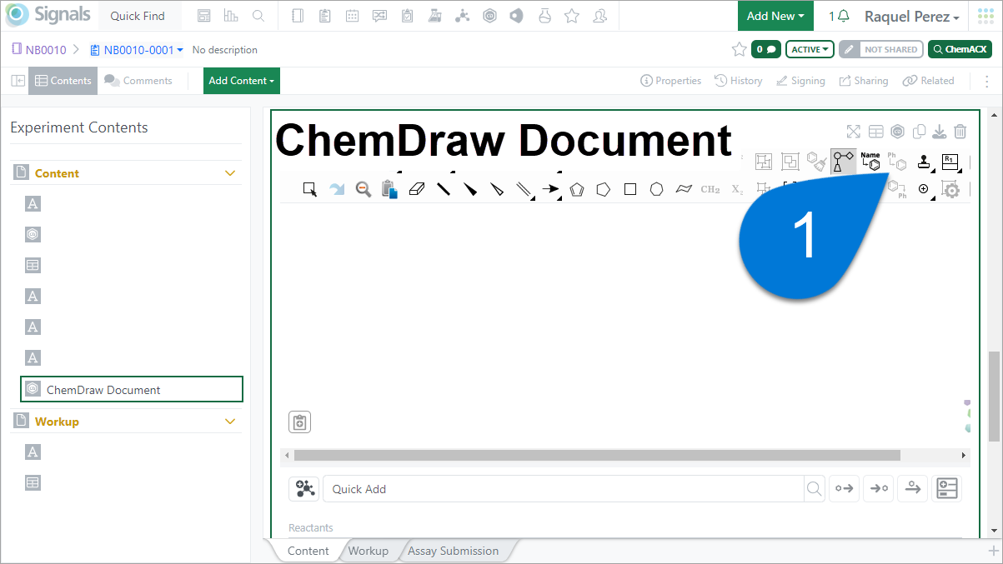Click the stoichiometry table add button
1003x564 pixels.
947,489
